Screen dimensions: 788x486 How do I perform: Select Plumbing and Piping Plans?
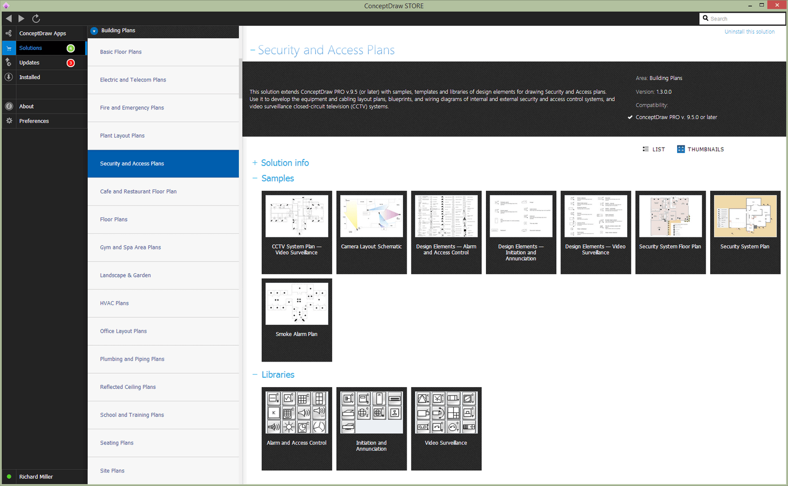163,359
